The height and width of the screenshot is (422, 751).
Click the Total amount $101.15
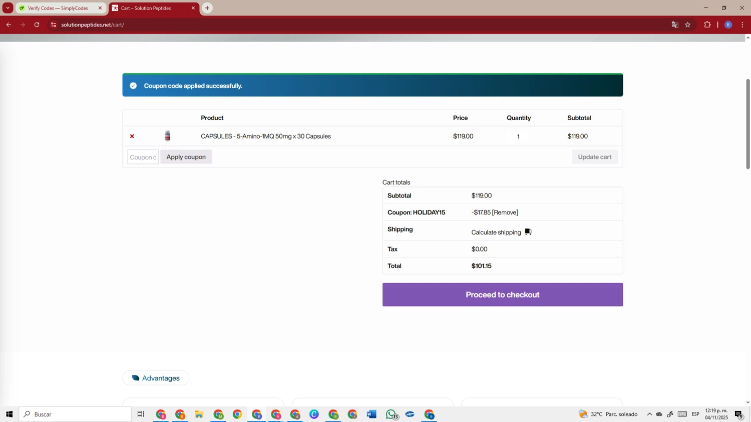click(482, 266)
